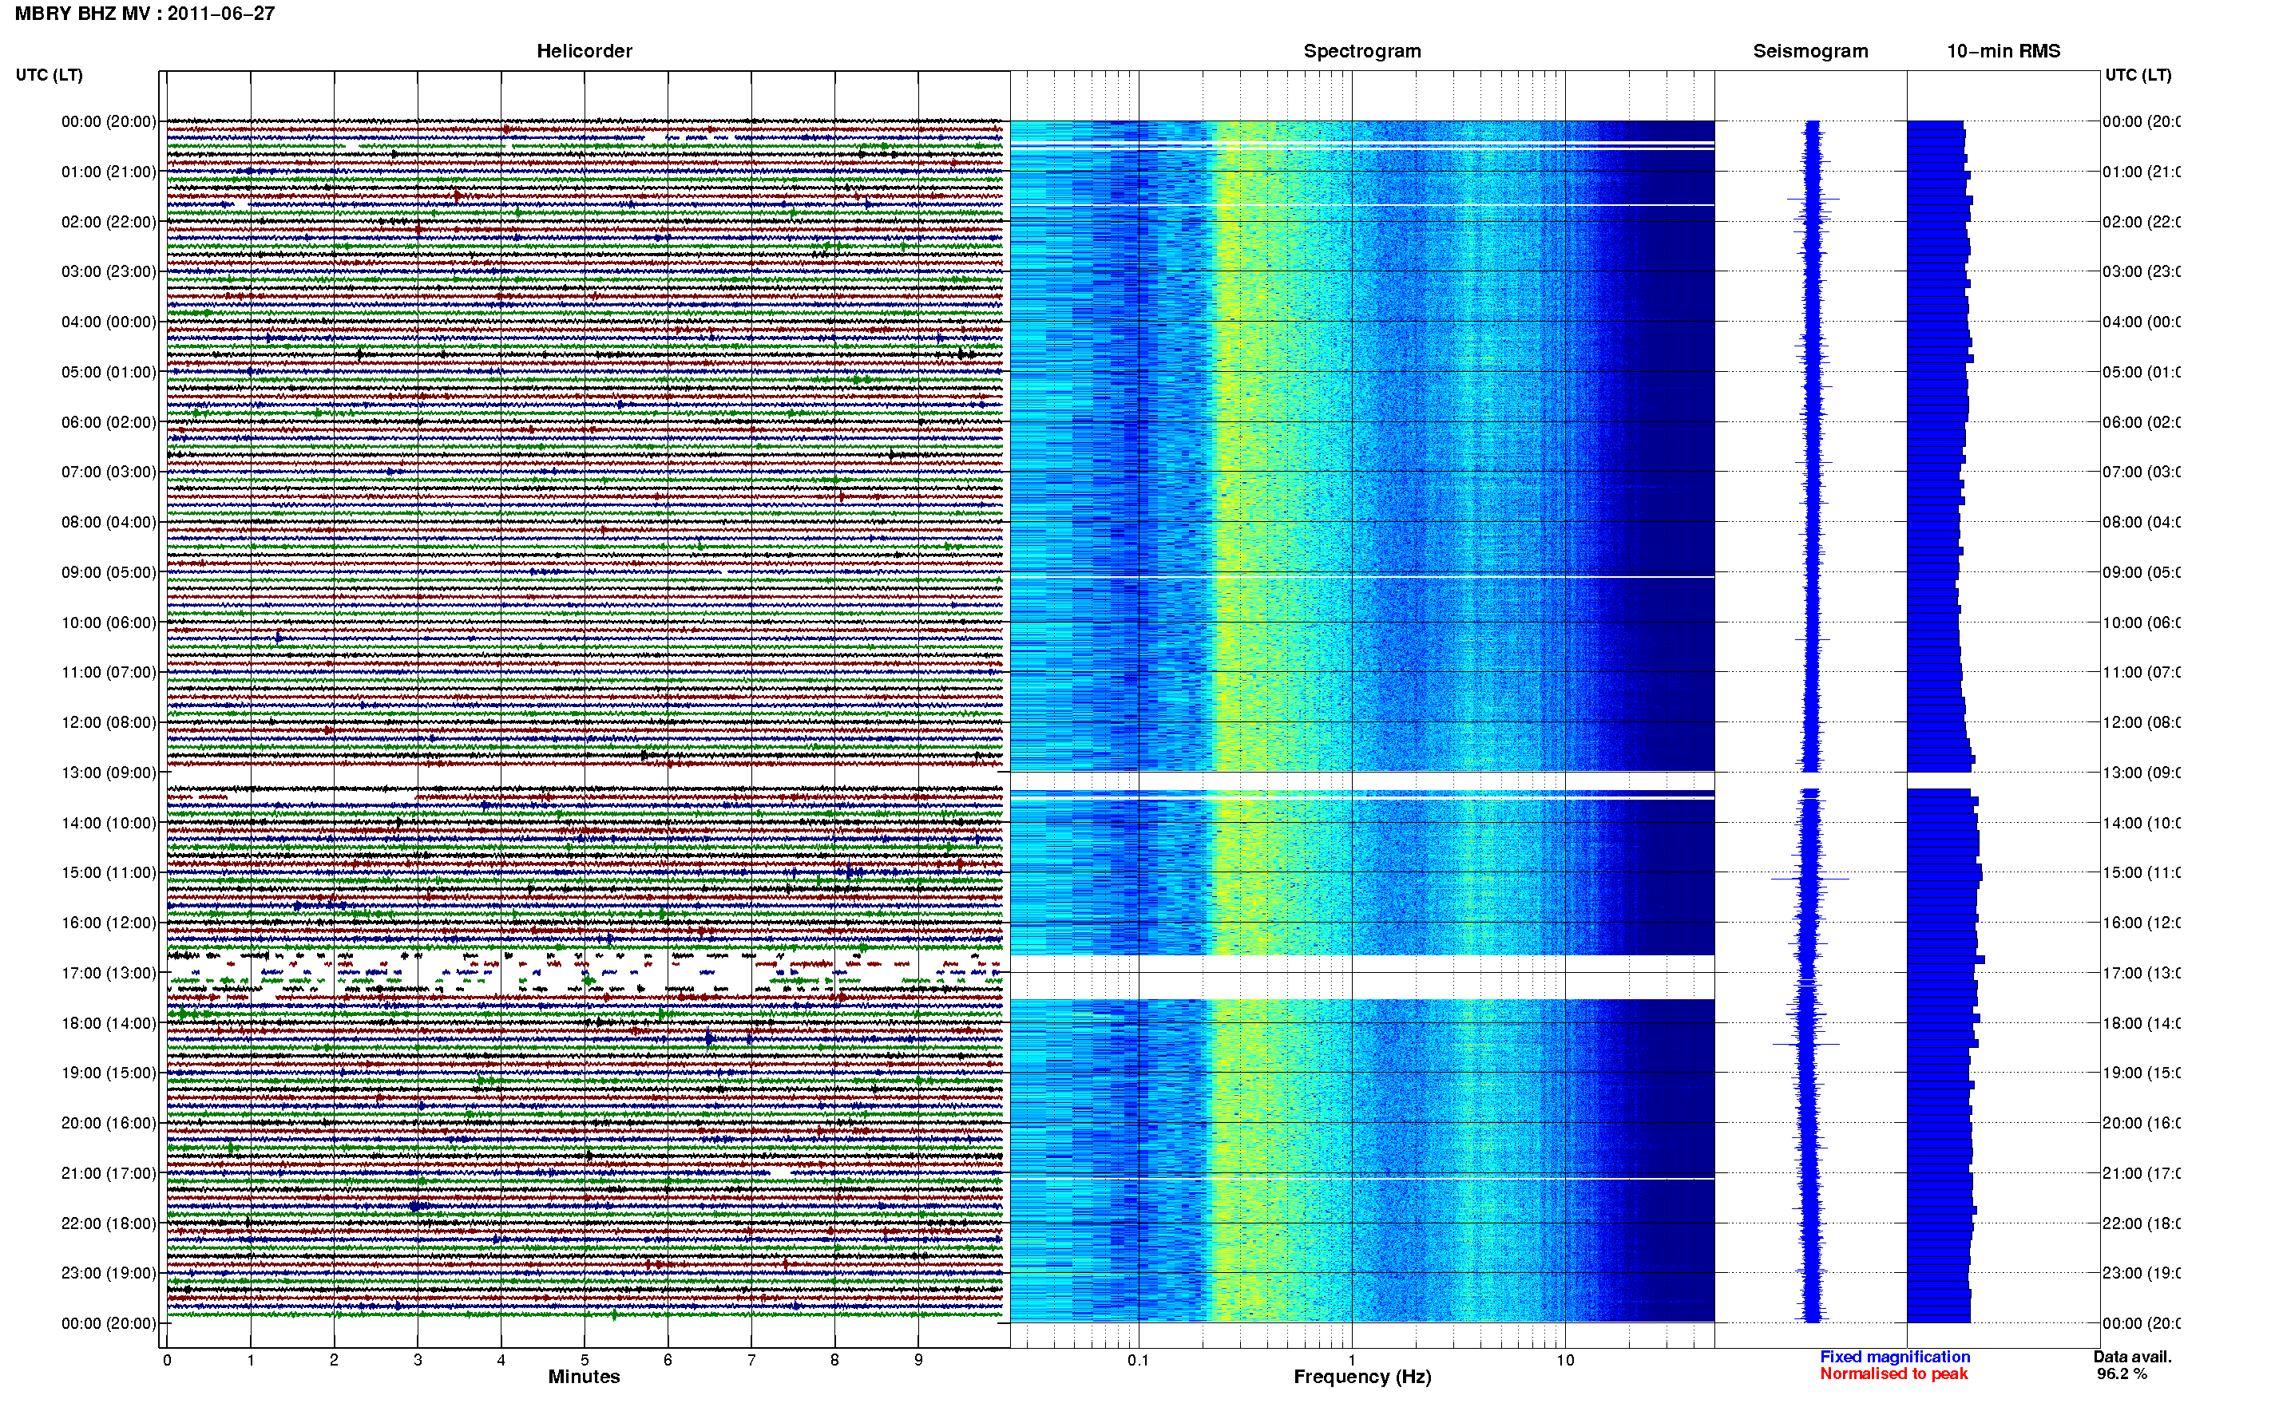Click right time label at the 06:00 row
Image resolution: width=2271 pixels, height=1419 pixels.
(2141, 422)
